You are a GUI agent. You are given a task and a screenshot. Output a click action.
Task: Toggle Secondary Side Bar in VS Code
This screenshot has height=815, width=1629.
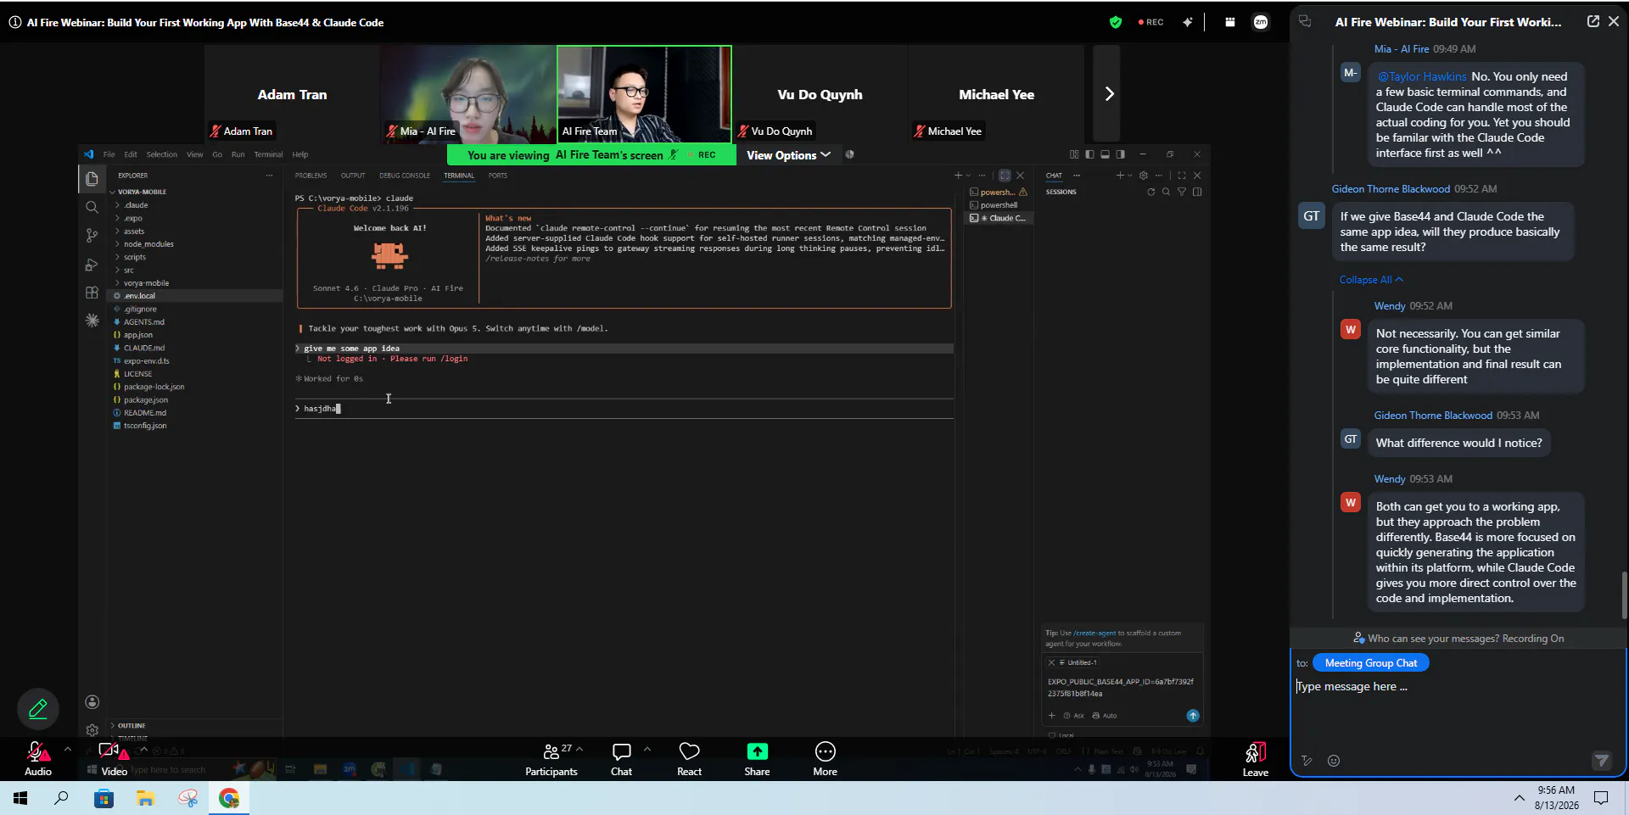(x=1121, y=154)
